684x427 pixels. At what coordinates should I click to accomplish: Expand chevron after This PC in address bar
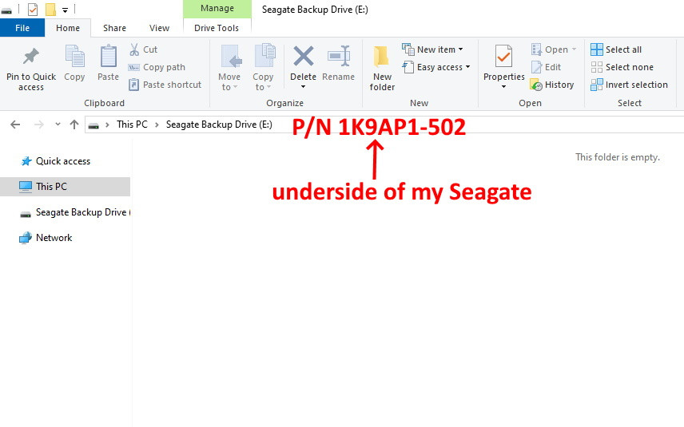click(x=157, y=125)
